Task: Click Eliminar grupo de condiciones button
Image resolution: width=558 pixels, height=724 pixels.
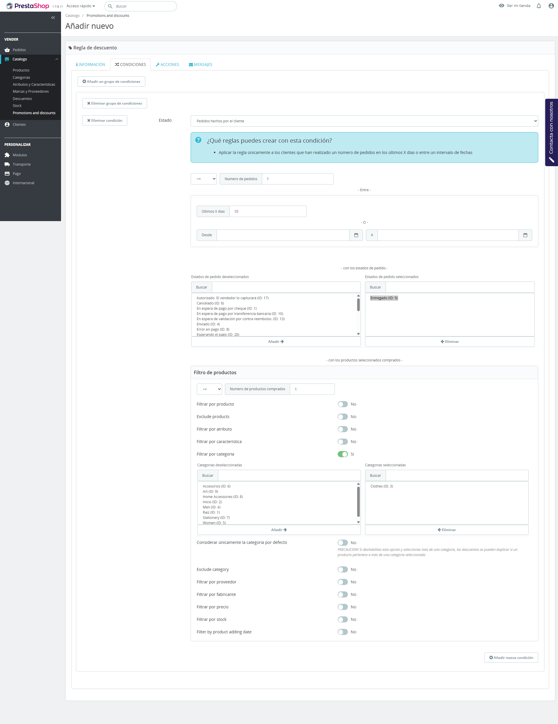Action: tap(115, 103)
